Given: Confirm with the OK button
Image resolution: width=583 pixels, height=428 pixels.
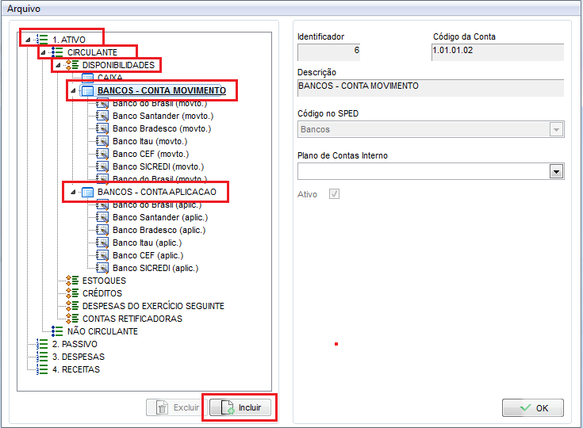Looking at the screenshot, I should pos(532,408).
